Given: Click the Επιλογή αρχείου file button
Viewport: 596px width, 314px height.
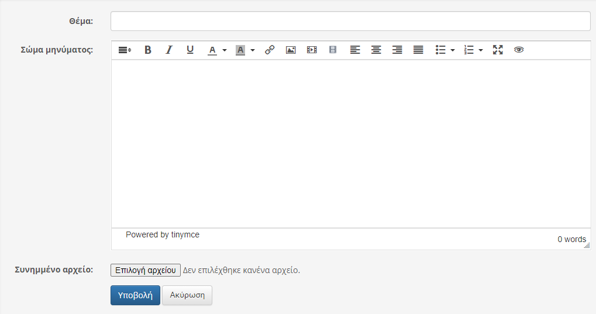Looking at the screenshot, I should [x=146, y=270].
